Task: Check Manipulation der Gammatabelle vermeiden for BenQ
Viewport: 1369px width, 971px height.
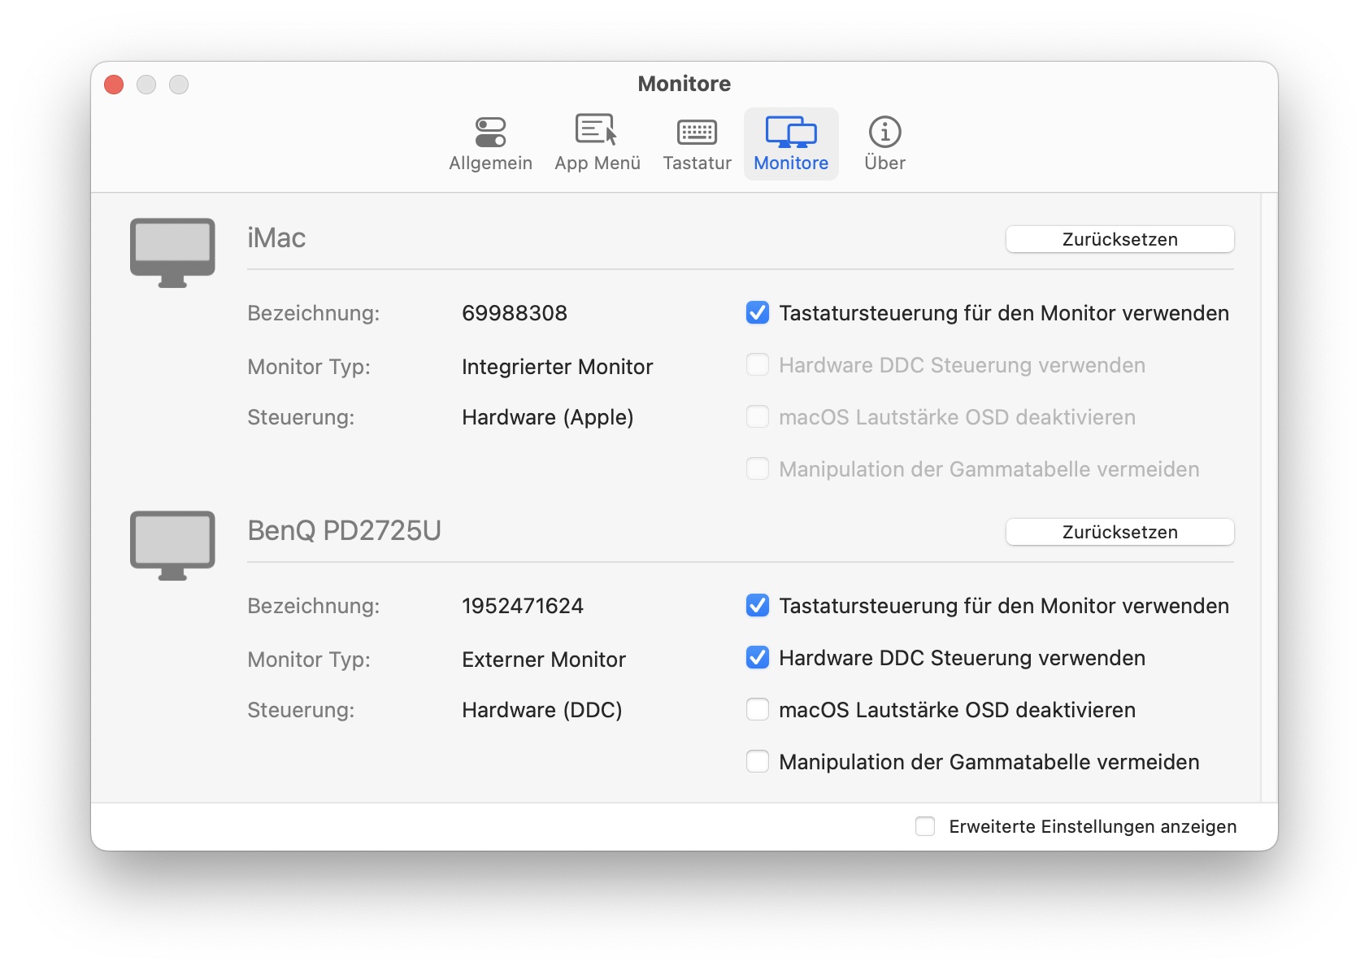Action: tap(757, 762)
